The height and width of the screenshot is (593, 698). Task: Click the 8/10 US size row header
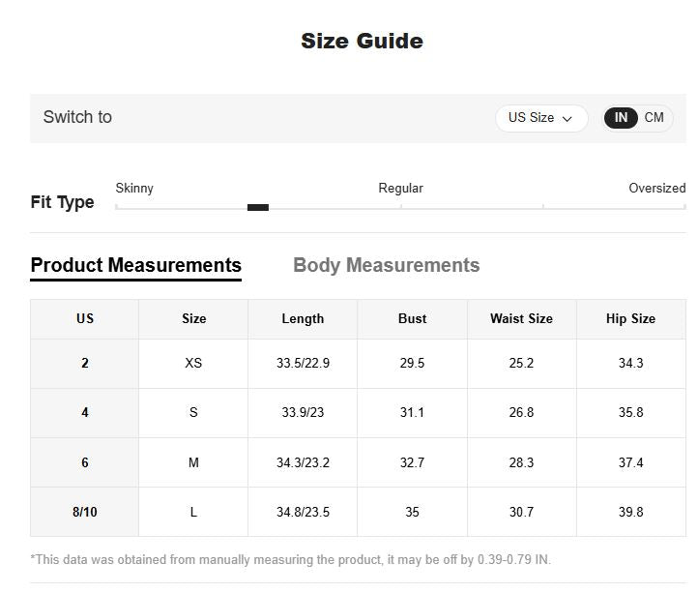coord(85,513)
